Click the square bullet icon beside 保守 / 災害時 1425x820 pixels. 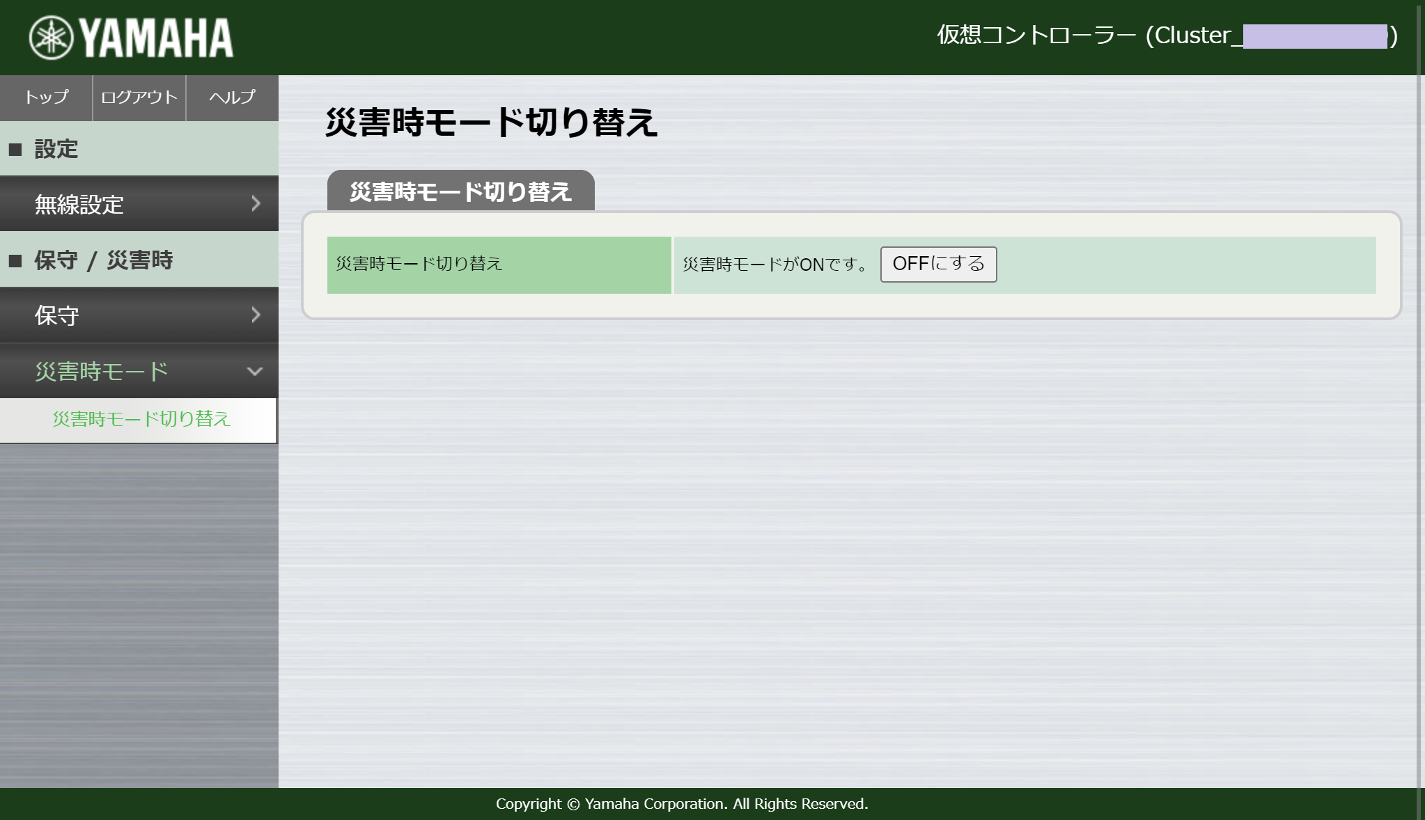[x=15, y=260]
